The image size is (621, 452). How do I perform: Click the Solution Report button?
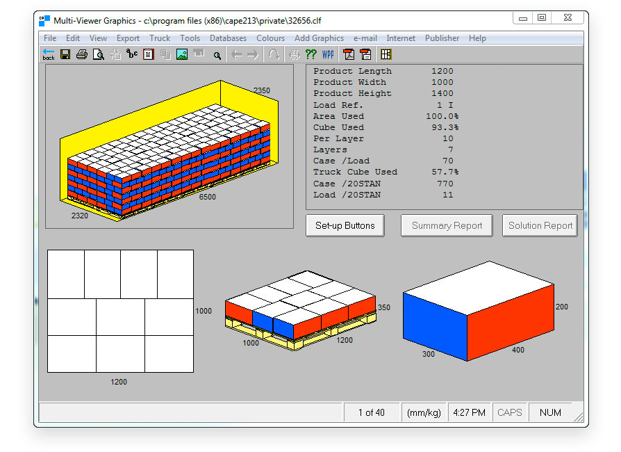pos(540,225)
